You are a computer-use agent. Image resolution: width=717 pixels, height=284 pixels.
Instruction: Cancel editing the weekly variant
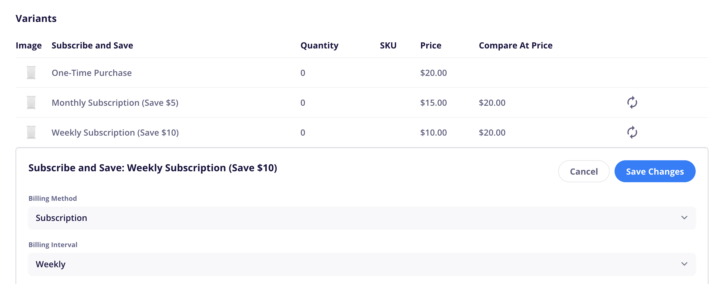[x=584, y=171]
